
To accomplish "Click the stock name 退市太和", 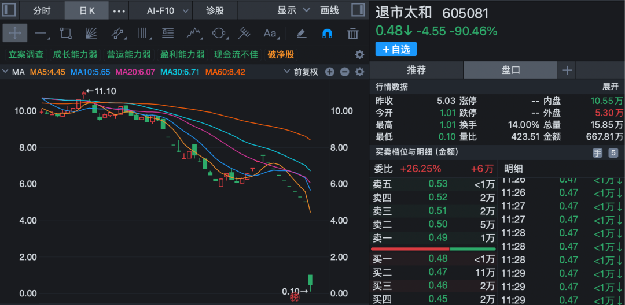I will [403, 13].
